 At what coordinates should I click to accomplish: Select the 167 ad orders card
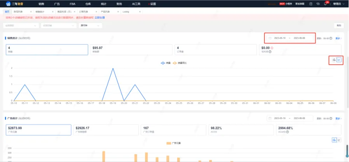(x=173, y=130)
